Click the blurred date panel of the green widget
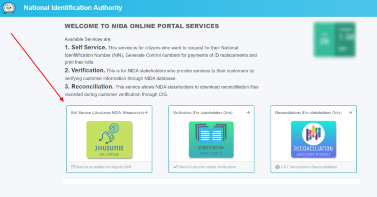The width and height of the screenshot is (377, 197). 324,40
